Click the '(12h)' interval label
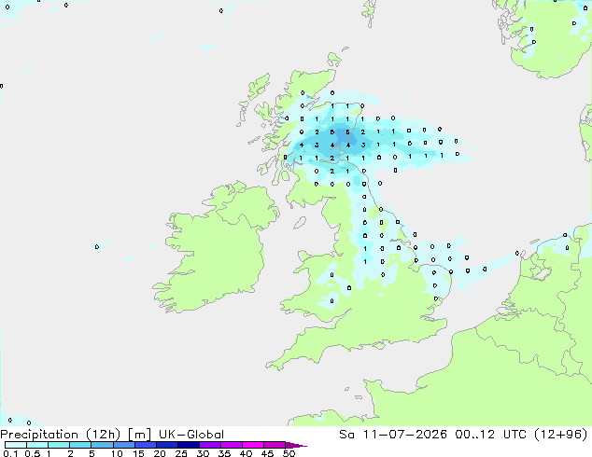 (x=104, y=435)
